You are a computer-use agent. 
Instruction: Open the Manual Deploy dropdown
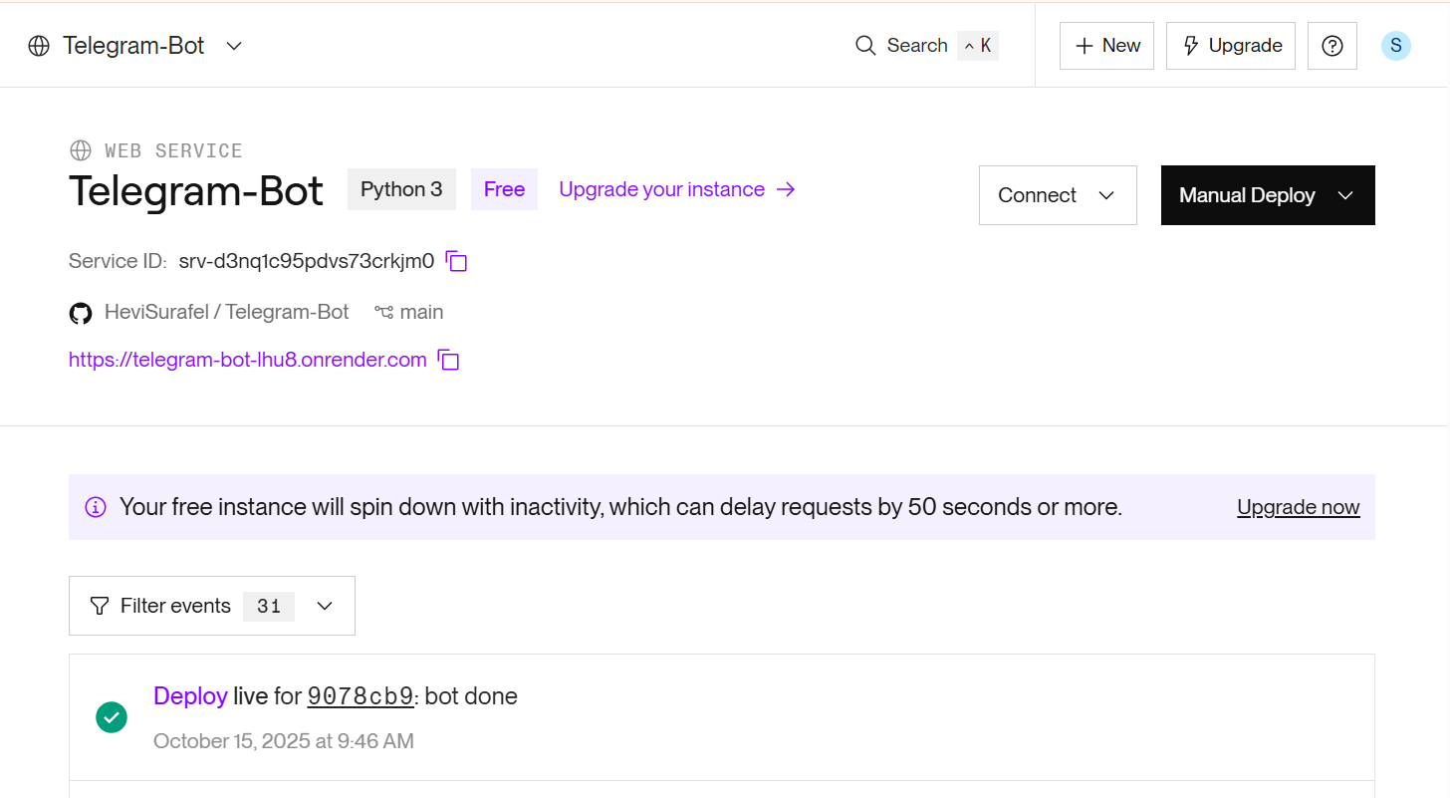click(1267, 195)
